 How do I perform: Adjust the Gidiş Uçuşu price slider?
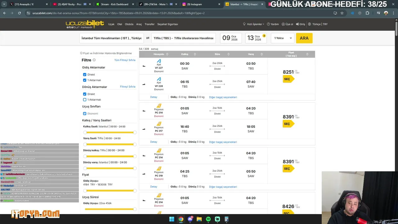[110, 190]
